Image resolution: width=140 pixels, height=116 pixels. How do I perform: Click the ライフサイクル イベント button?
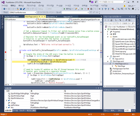click(46, 12)
